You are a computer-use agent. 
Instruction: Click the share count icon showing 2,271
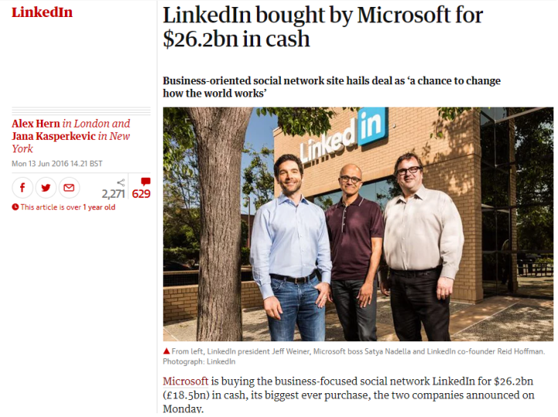click(120, 182)
